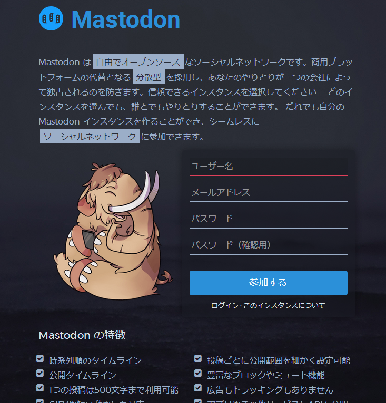Click the round blue Mastodon logo icon
Screen dimensions: 386x403
[51, 18]
